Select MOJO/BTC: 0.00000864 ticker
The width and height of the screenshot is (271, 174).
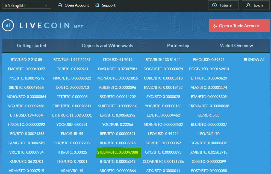tap(26, 97)
